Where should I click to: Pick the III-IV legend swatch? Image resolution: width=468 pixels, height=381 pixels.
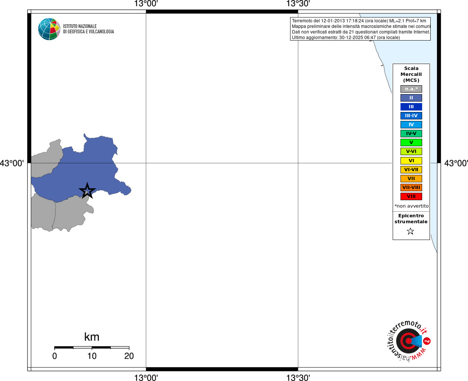pos(411,116)
